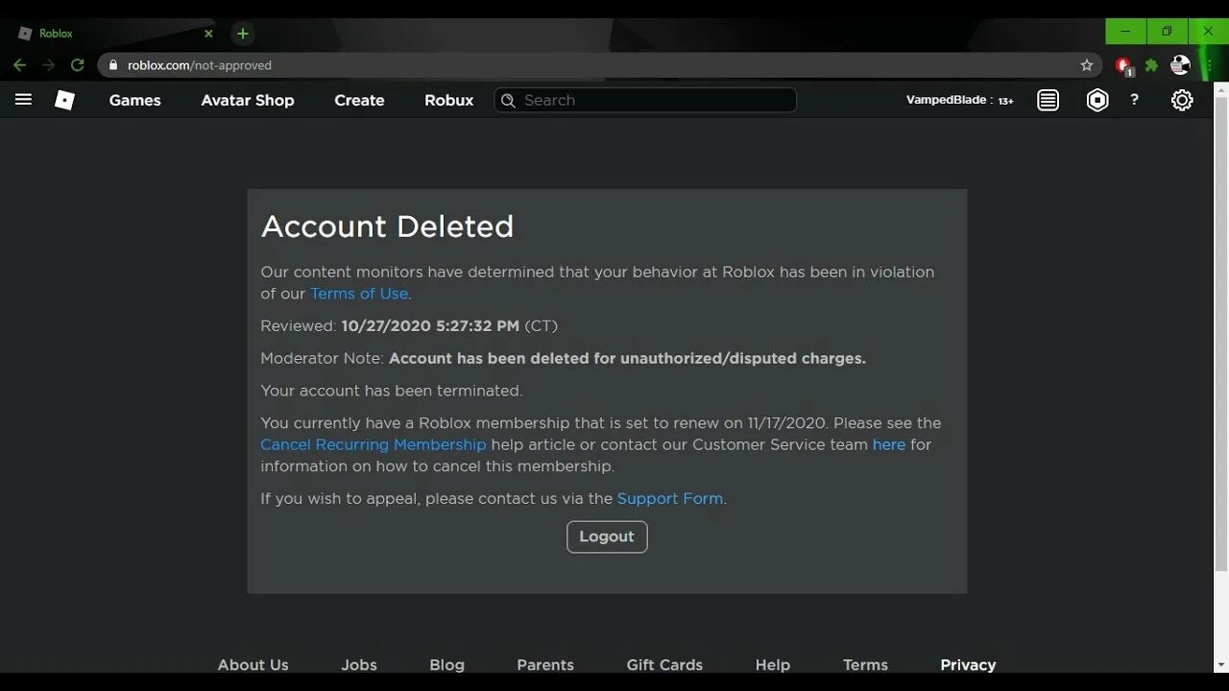Click the Roblox Search input field
Viewport: 1229px width, 691px height.
[645, 100]
